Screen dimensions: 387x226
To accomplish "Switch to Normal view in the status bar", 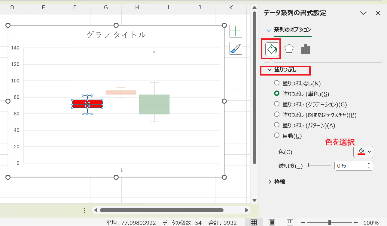I will tap(254, 222).
